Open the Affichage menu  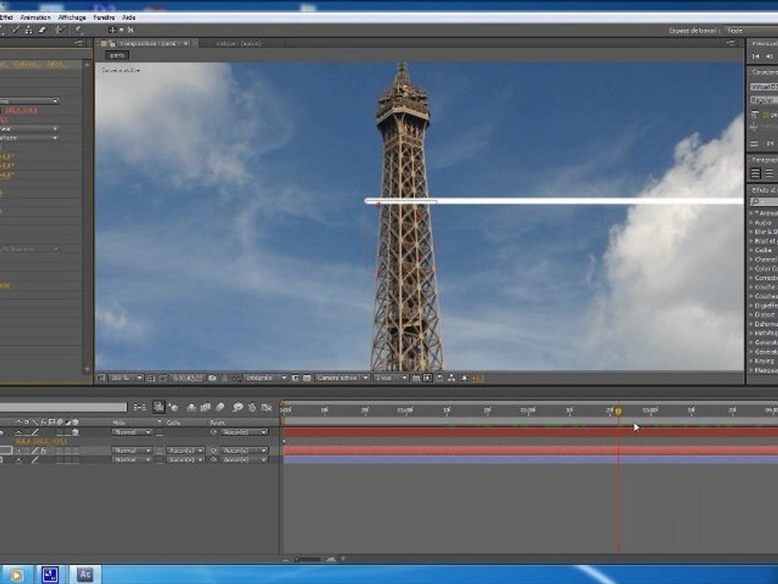(x=72, y=17)
